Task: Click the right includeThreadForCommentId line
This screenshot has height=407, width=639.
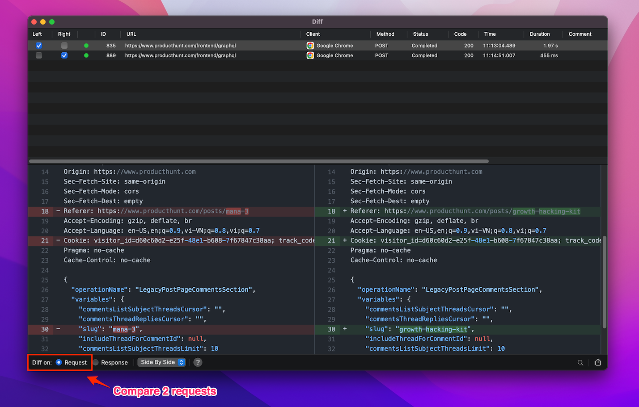Action: pyautogui.click(x=429, y=339)
